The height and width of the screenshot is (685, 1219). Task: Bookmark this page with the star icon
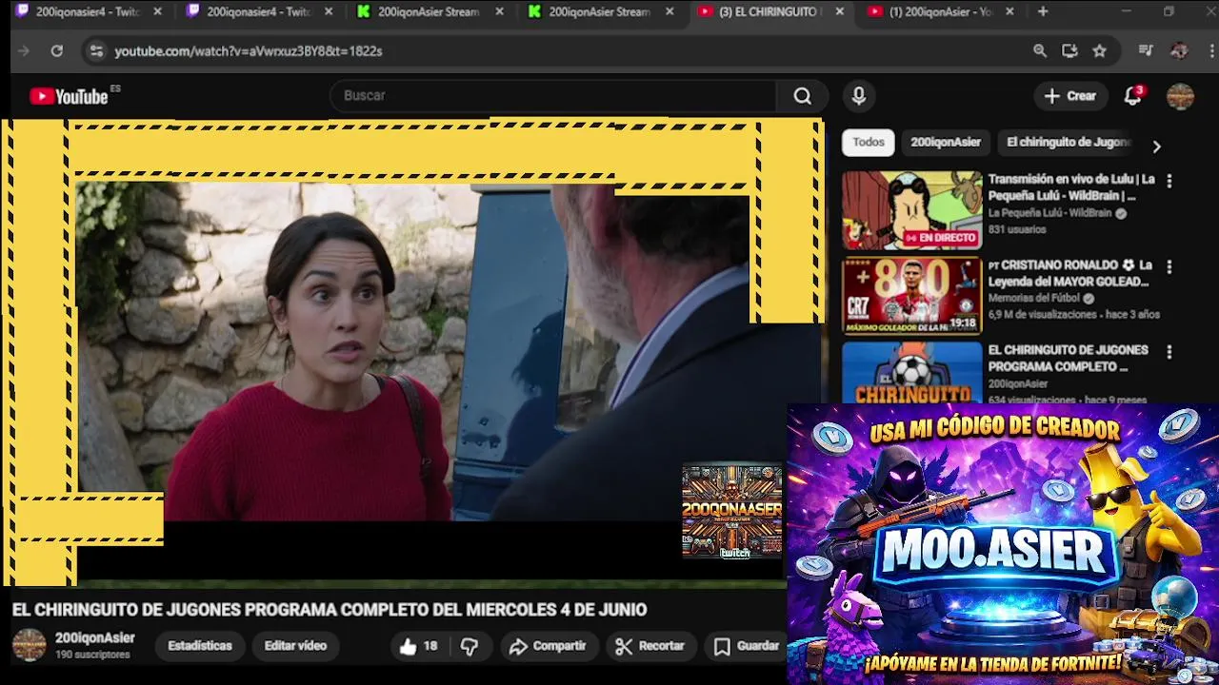[1100, 50]
